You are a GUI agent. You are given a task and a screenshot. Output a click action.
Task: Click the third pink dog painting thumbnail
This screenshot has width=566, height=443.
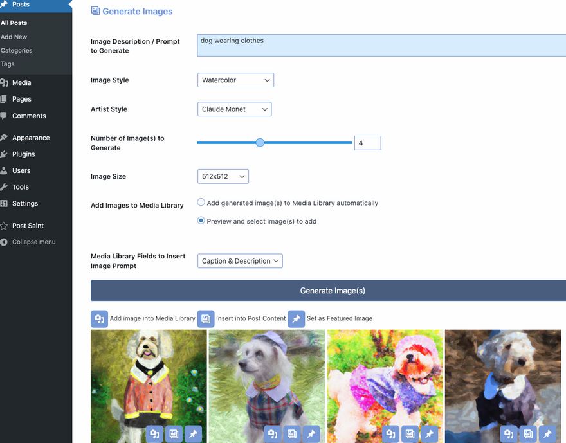click(385, 386)
